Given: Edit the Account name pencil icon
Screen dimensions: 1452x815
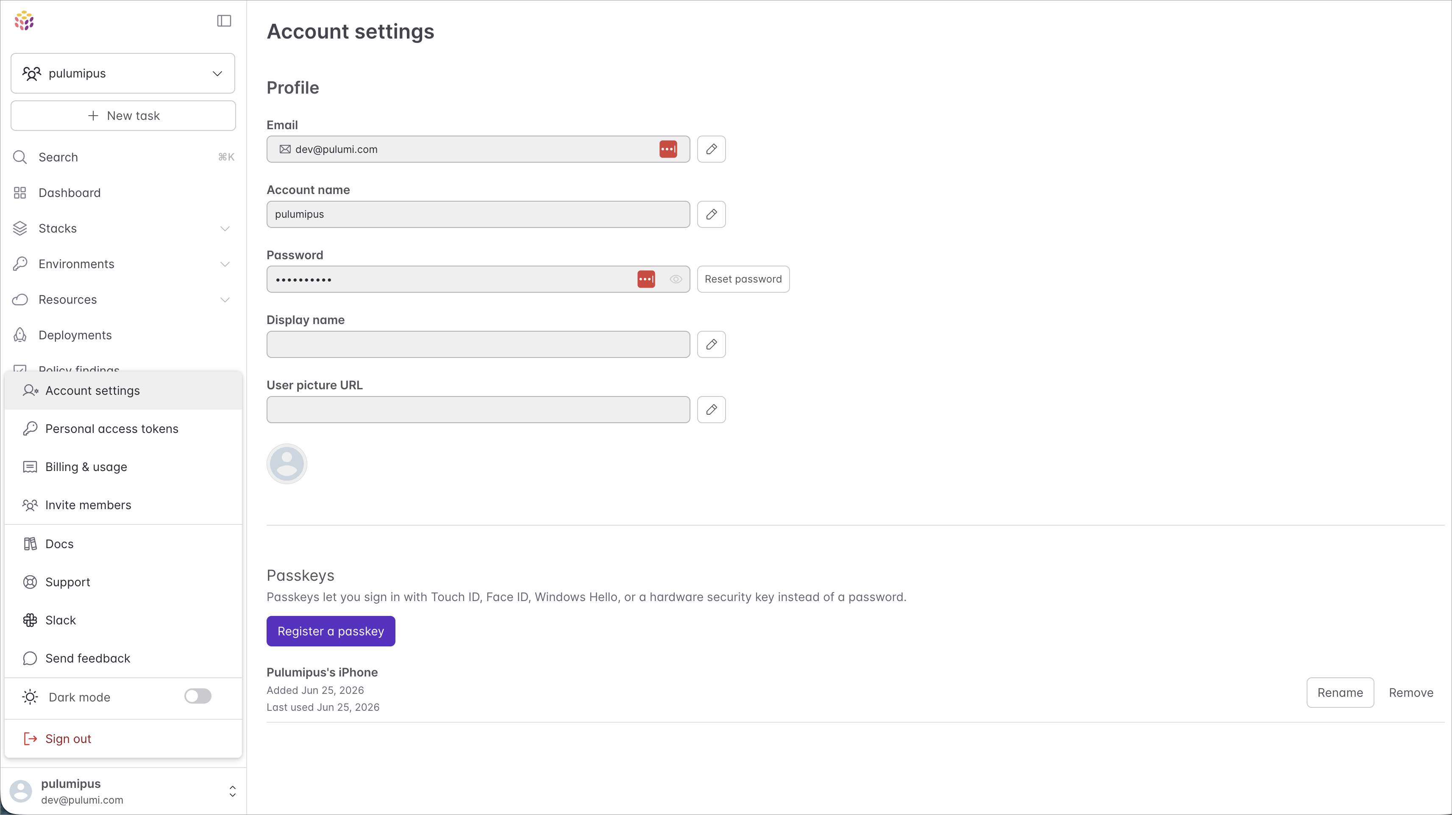Looking at the screenshot, I should [711, 215].
